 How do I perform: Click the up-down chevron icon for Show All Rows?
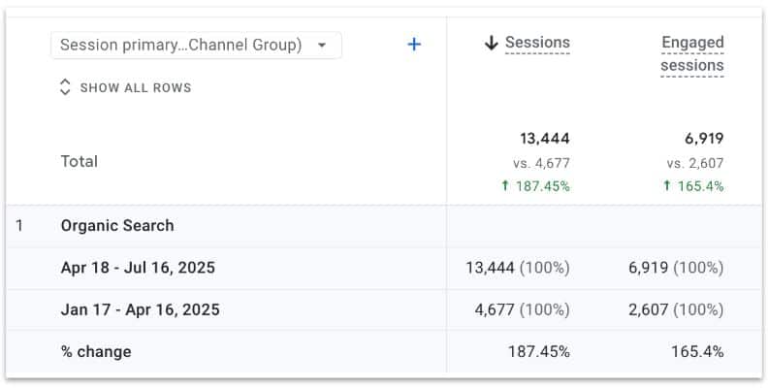pos(65,87)
